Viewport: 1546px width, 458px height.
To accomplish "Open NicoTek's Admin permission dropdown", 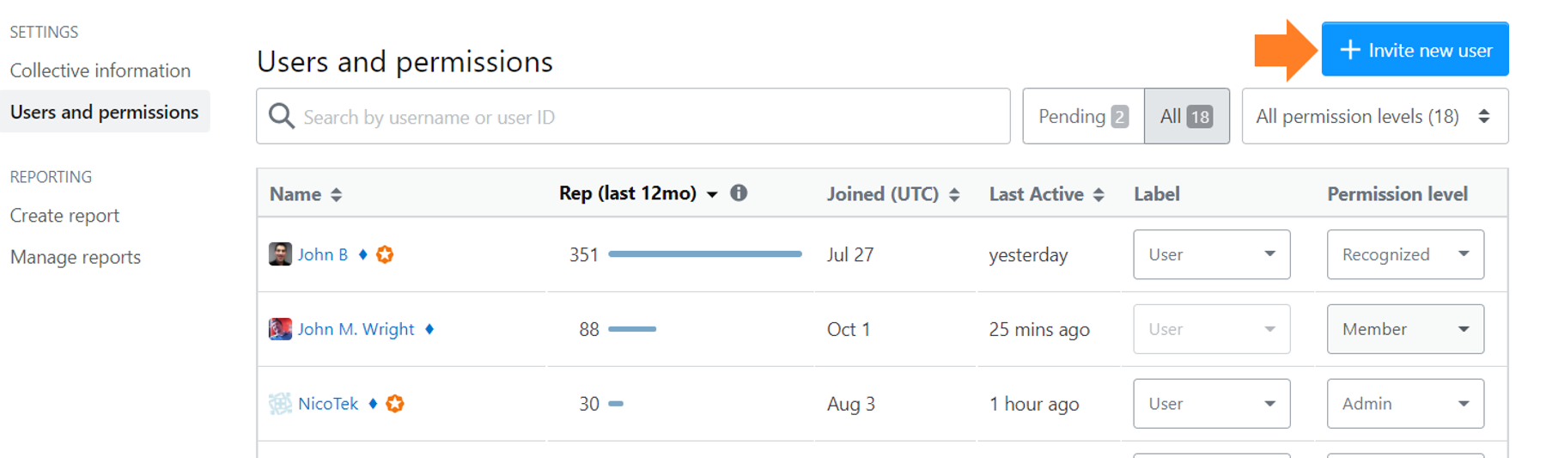I will coord(1405,404).
